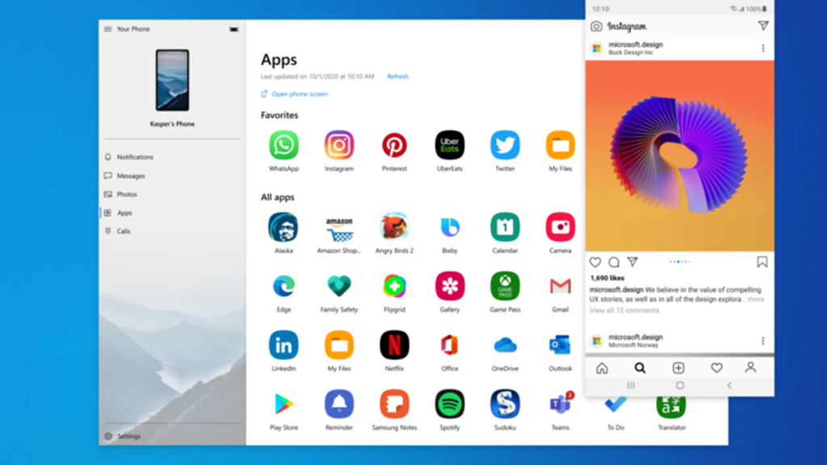Launch the UberEats app

(x=450, y=145)
